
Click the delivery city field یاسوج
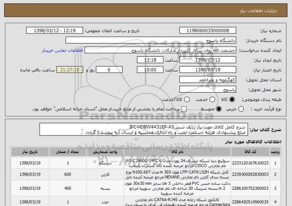208,90
